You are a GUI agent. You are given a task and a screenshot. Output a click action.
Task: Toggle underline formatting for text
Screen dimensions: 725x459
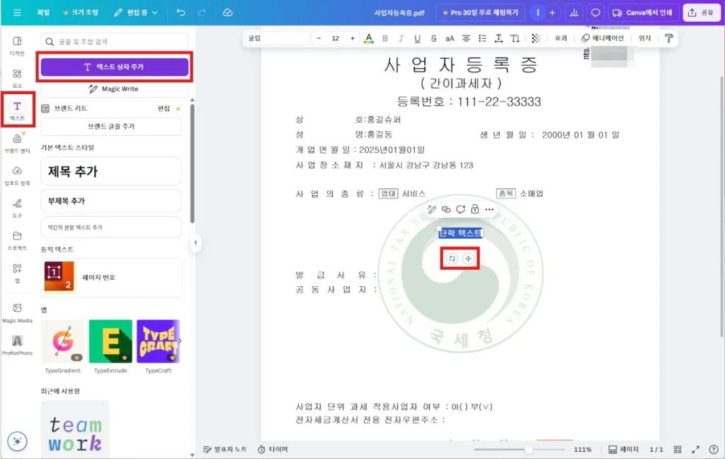pyautogui.click(x=416, y=38)
